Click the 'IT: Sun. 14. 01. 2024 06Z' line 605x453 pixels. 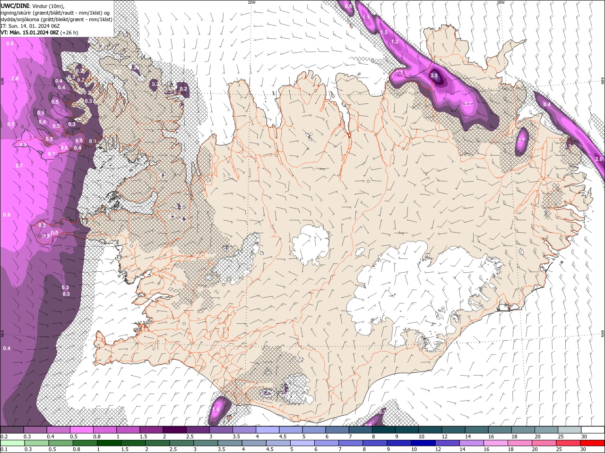(30, 26)
